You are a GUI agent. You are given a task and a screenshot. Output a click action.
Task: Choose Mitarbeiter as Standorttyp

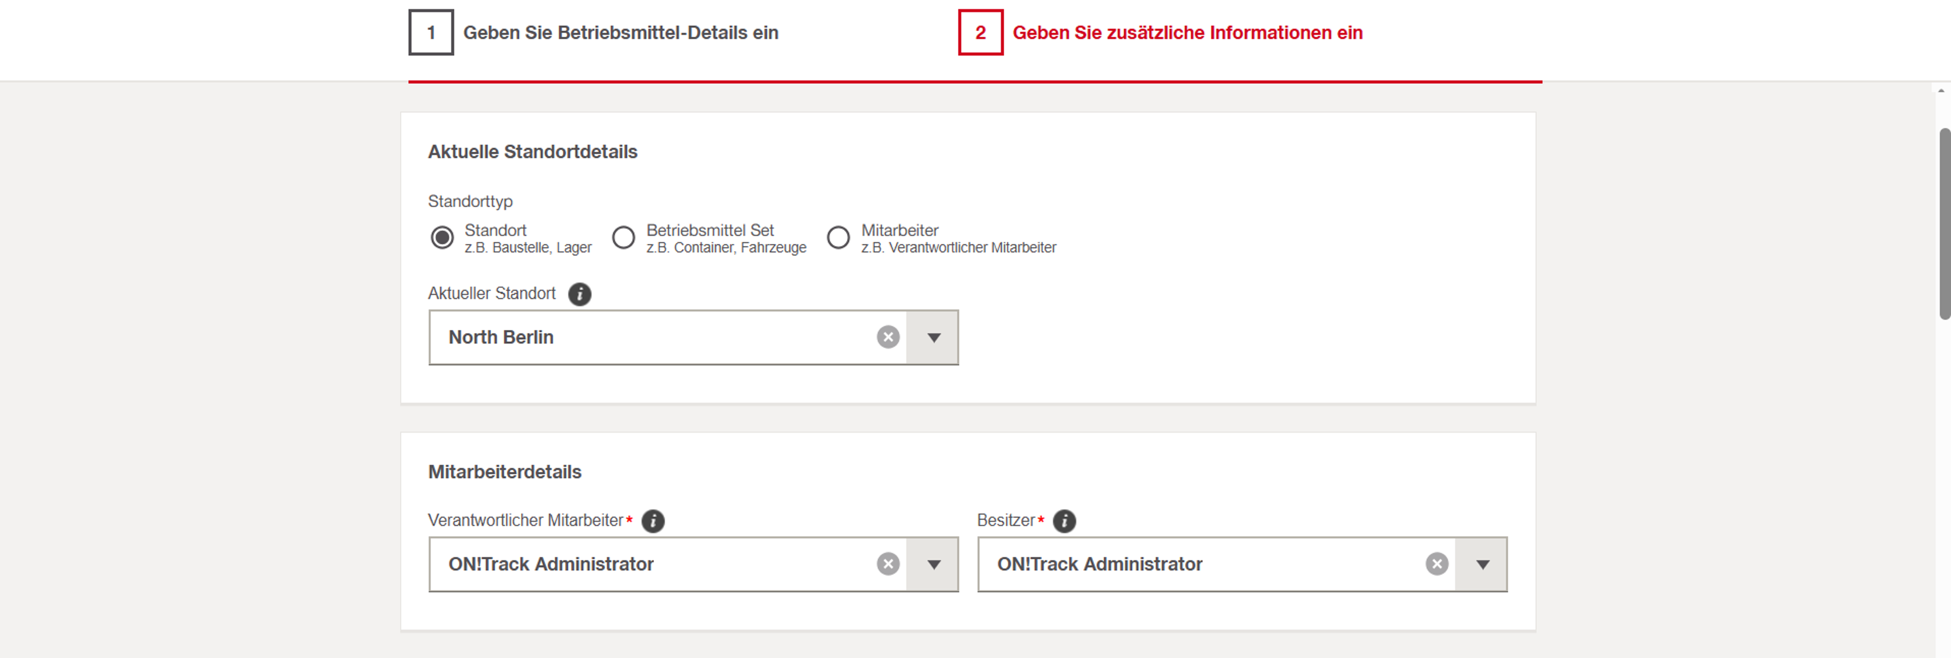click(838, 238)
